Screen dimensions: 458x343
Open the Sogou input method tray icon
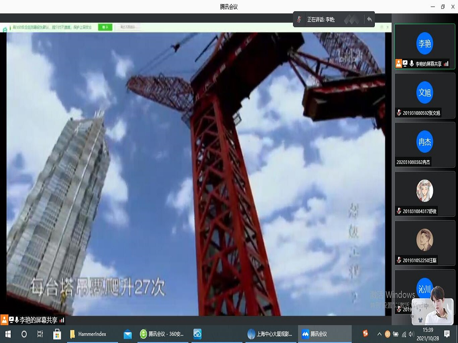(365, 333)
